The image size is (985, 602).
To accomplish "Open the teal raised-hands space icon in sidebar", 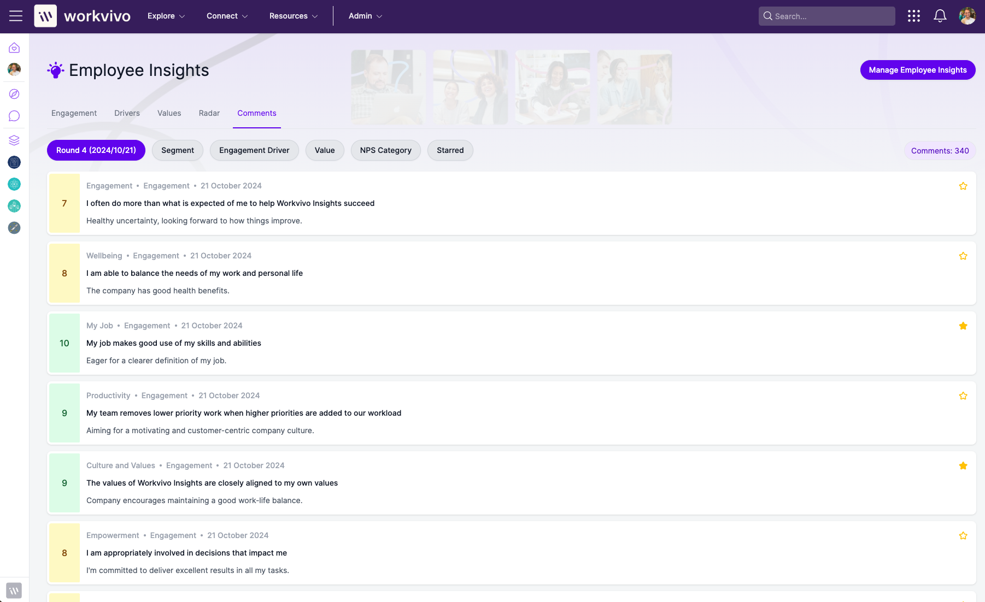I will pos(14,206).
